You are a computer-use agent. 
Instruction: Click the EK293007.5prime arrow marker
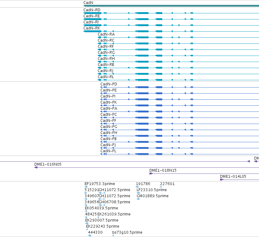tap(86, 223)
